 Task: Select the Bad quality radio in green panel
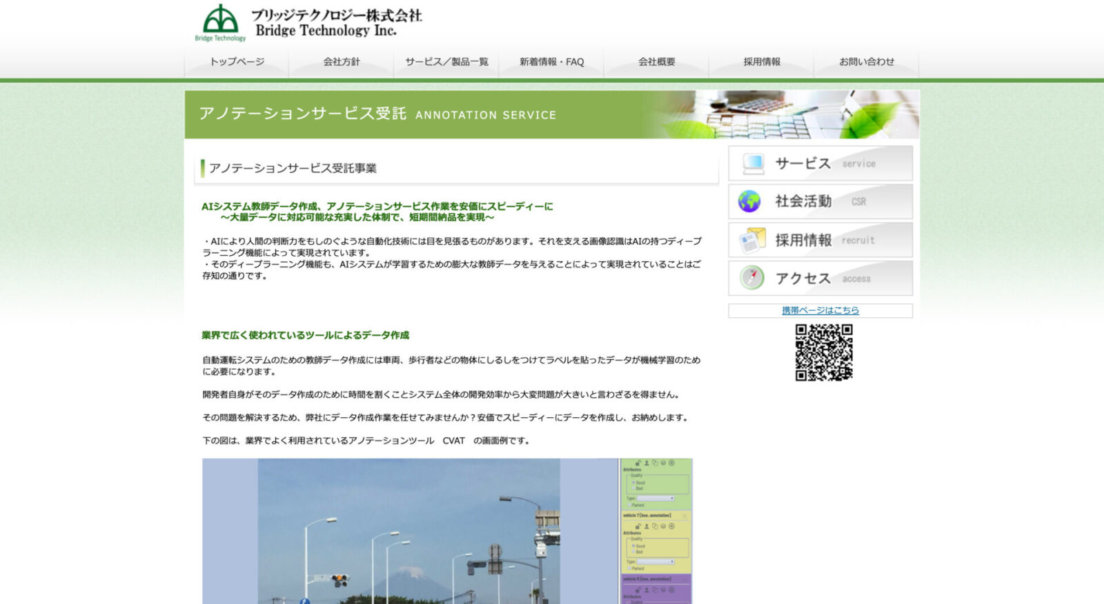(633, 488)
